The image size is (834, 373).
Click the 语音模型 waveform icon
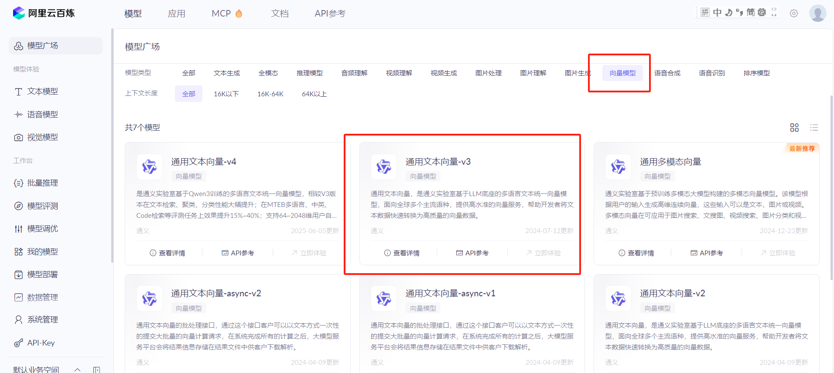click(x=18, y=115)
